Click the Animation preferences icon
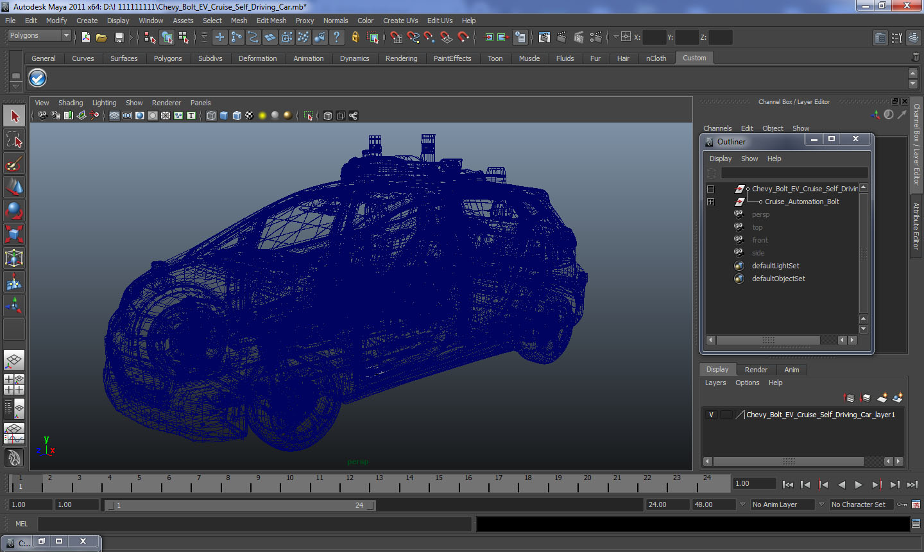Screen dimensions: 924x552 916,505
